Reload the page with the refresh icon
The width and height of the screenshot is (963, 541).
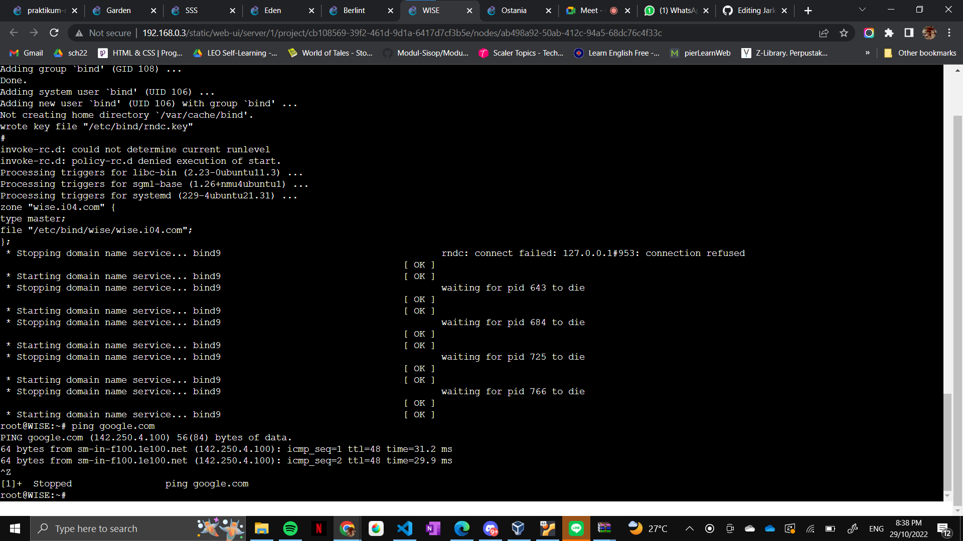coord(54,33)
